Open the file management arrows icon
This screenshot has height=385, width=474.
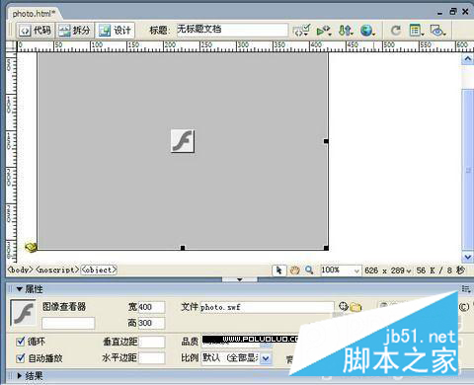tap(346, 31)
